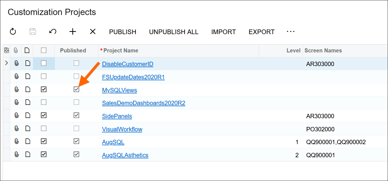Click the EXPORT button

coord(262,32)
